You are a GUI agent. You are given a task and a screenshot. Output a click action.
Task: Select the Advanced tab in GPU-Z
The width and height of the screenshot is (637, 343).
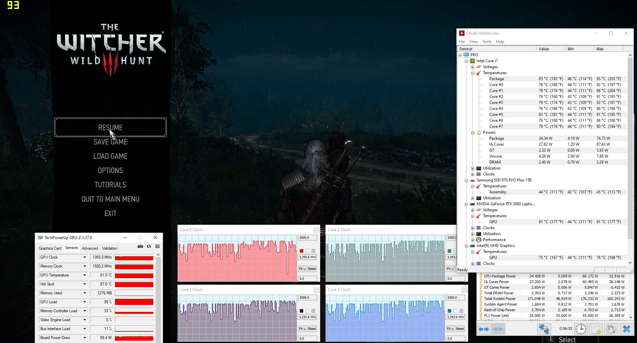click(x=90, y=248)
